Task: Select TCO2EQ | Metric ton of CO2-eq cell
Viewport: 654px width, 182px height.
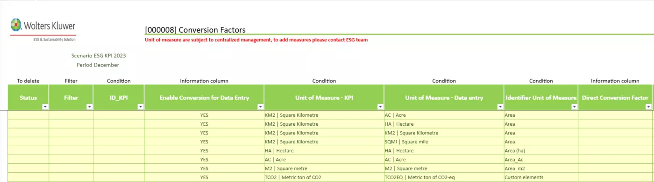Action: (444, 177)
